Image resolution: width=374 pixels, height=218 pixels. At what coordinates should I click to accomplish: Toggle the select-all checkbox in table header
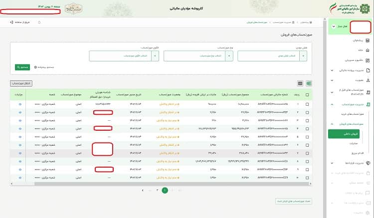click(x=307, y=95)
